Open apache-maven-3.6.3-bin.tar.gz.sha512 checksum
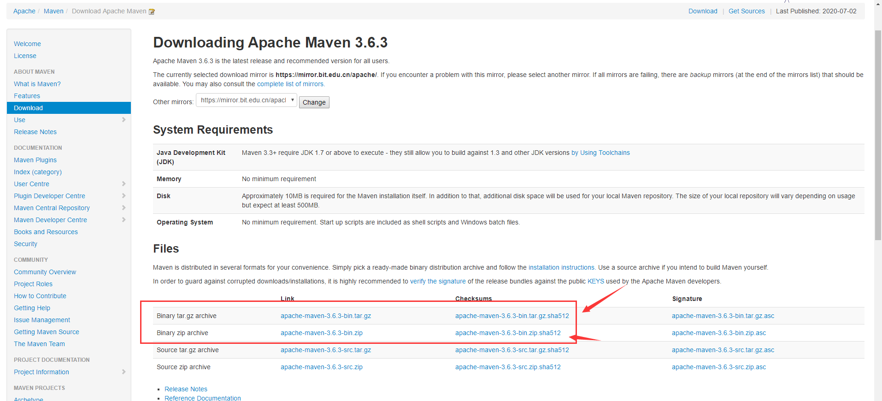The image size is (882, 401). tap(512, 316)
